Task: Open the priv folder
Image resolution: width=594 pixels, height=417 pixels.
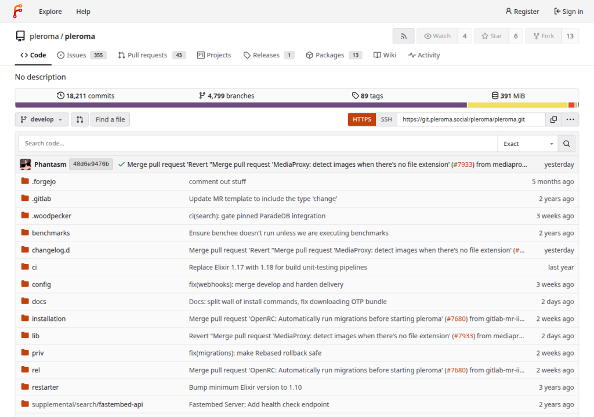Action: [38, 353]
